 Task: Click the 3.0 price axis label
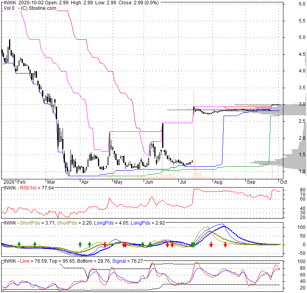(x=302, y=104)
